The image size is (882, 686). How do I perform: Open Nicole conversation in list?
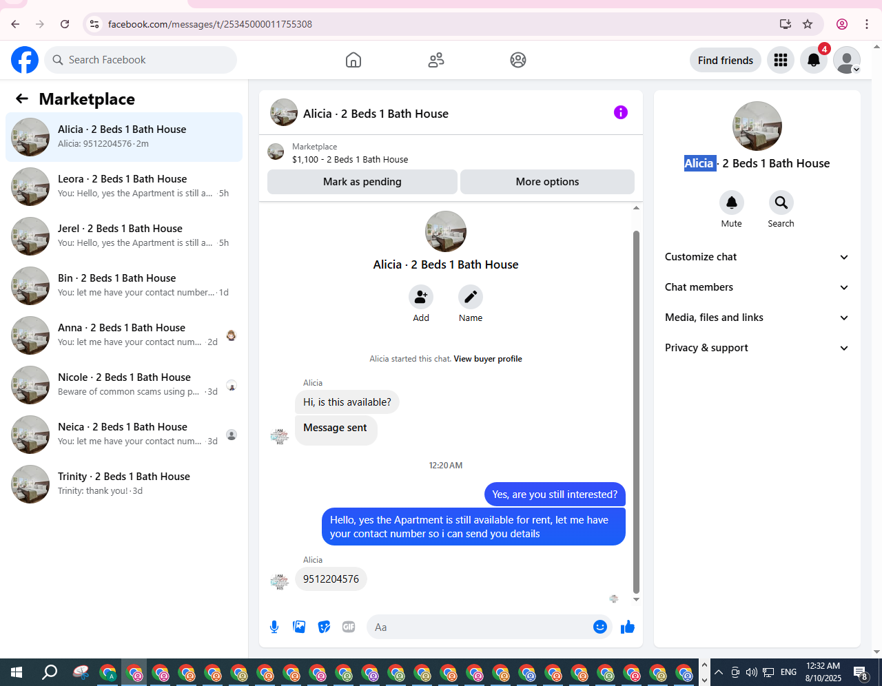[x=124, y=385]
